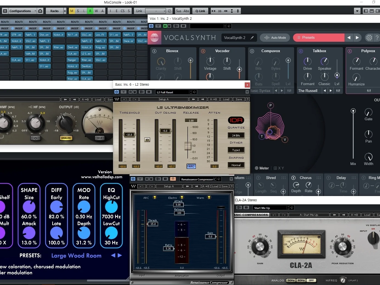Viewport: 380px width, 285px height.
Task: Toggle ANALOG switch on EQ plugin
Action: [66, 138]
